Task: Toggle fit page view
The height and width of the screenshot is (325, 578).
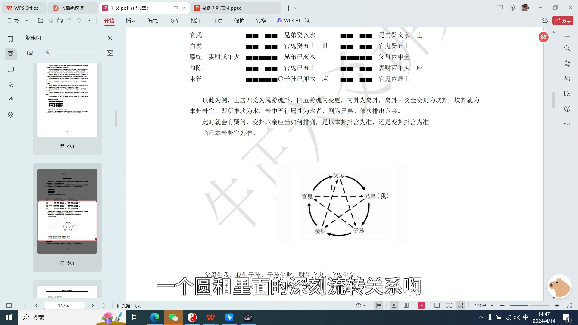Action: 449,305
